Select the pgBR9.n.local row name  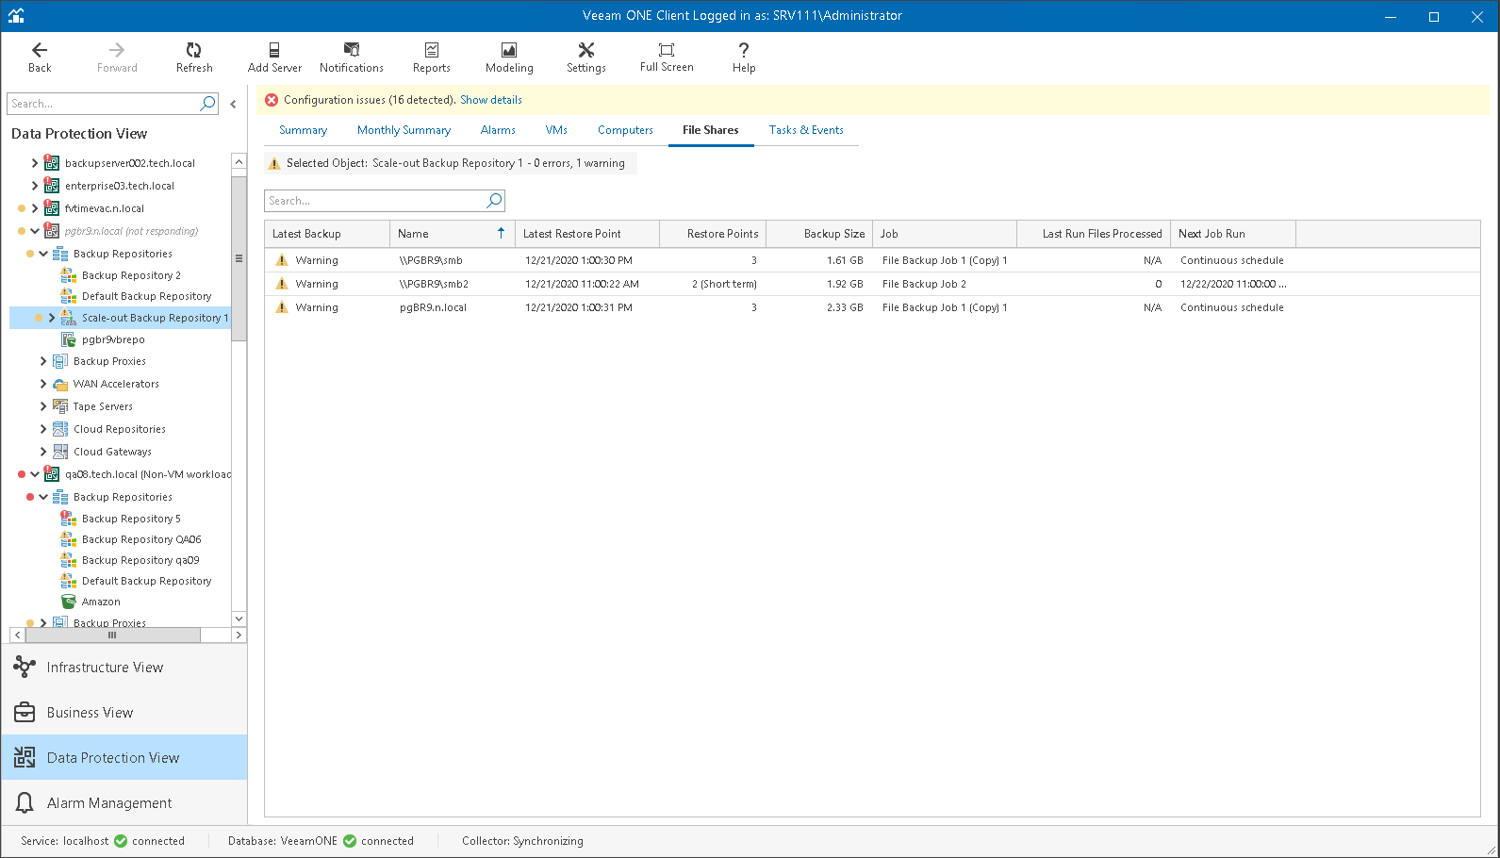433,307
